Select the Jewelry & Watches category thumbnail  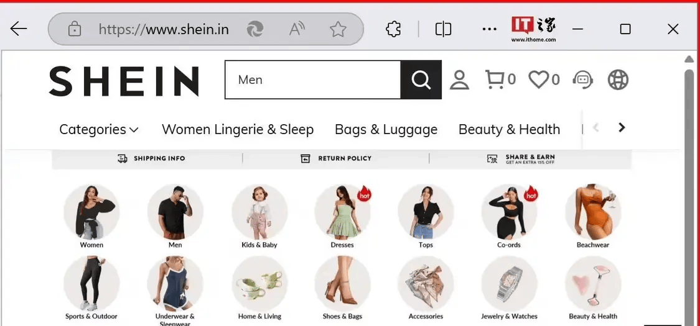click(x=510, y=284)
